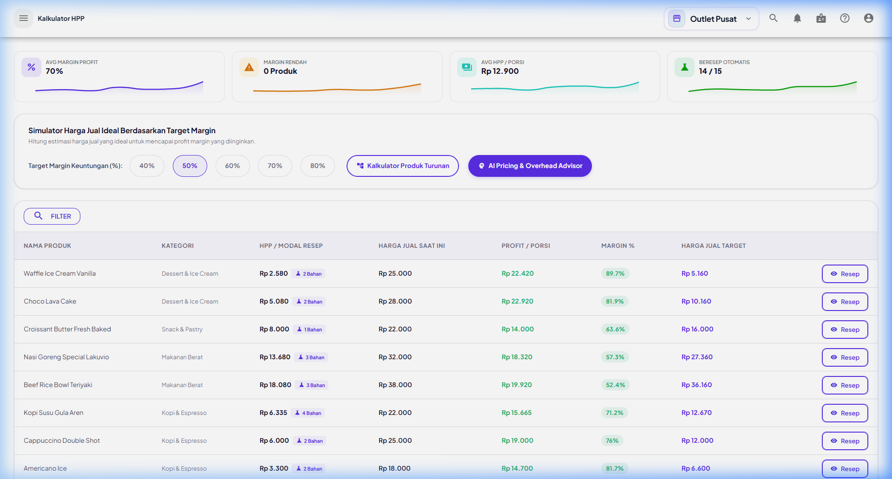Select 40% target margin

(147, 166)
